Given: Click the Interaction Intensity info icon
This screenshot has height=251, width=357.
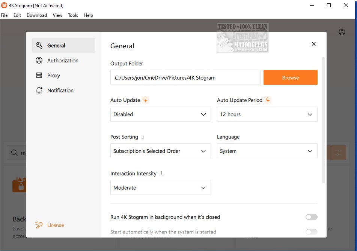Looking at the screenshot, I should tap(161, 174).
